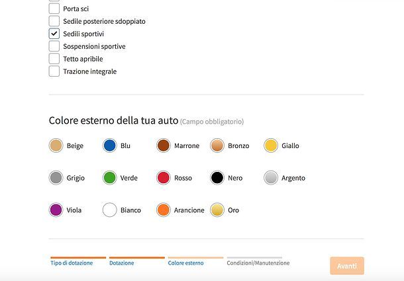Pick the Marrone color circle

[x=164, y=145]
